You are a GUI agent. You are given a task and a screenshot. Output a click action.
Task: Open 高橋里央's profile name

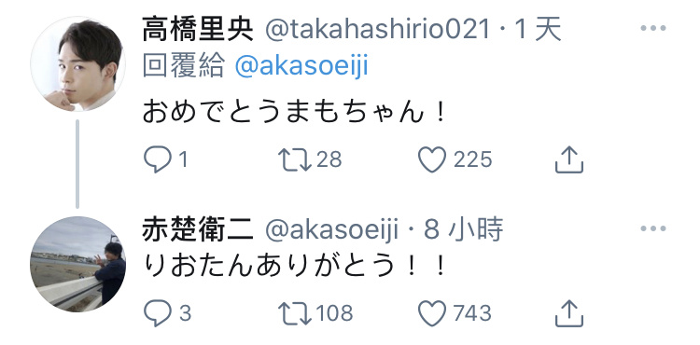(x=198, y=30)
